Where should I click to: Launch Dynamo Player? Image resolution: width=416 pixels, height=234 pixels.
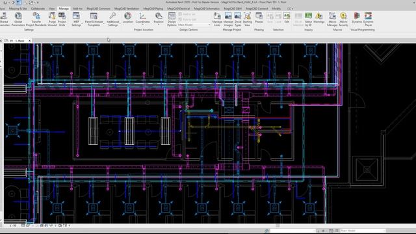(x=369, y=19)
